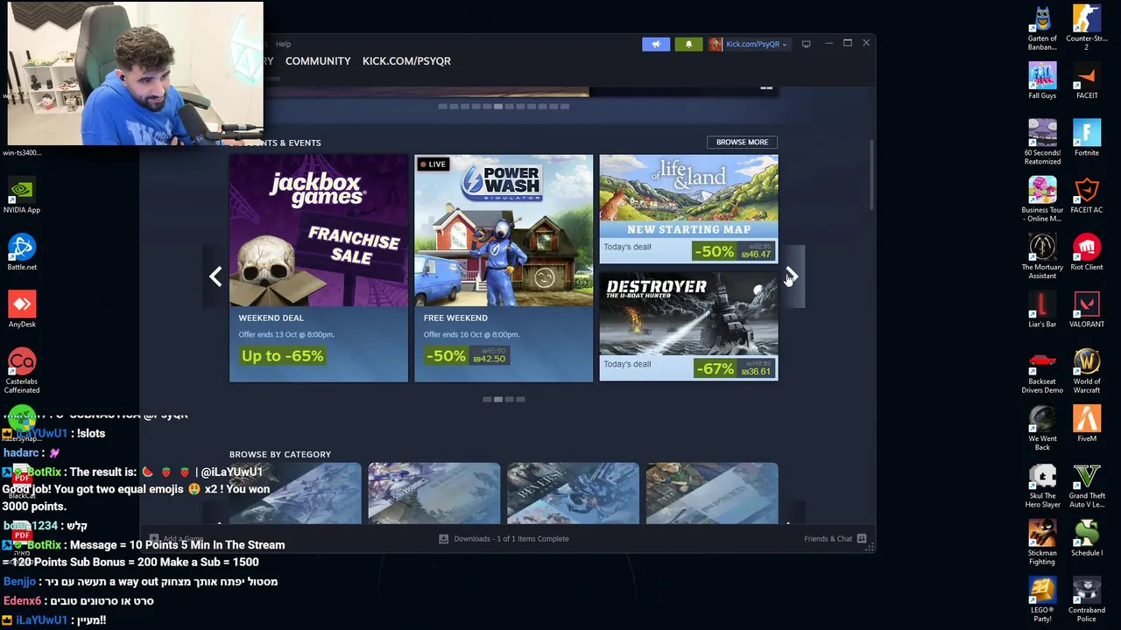Open LEGO Party! desktop icon
This screenshot has height=630, width=1121.
1042,600
